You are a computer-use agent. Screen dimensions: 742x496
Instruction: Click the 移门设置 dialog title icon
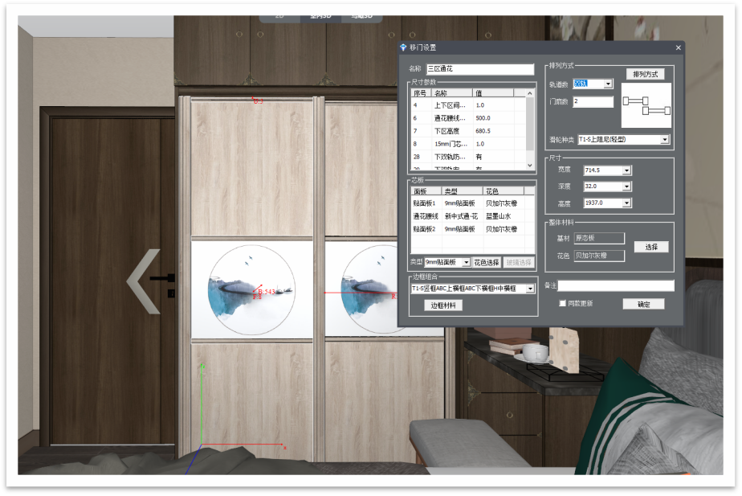tap(403, 47)
